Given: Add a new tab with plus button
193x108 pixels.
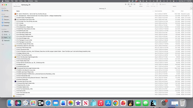Looking at the screenshot, I should [191, 9].
